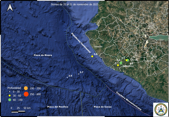Click the 'Trinchera Mesoamericana' label
Viewport: 169px width, 117px height.
[x=129, y=101]
